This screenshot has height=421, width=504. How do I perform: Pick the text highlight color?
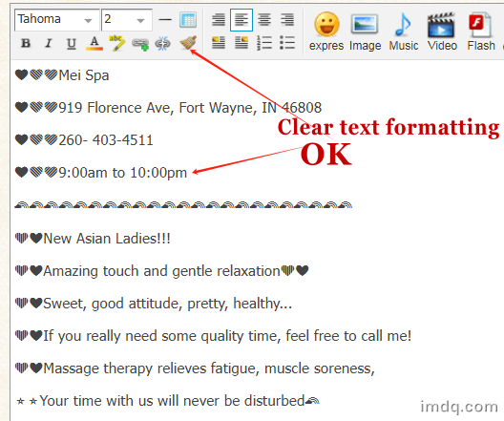pos(117,43)
